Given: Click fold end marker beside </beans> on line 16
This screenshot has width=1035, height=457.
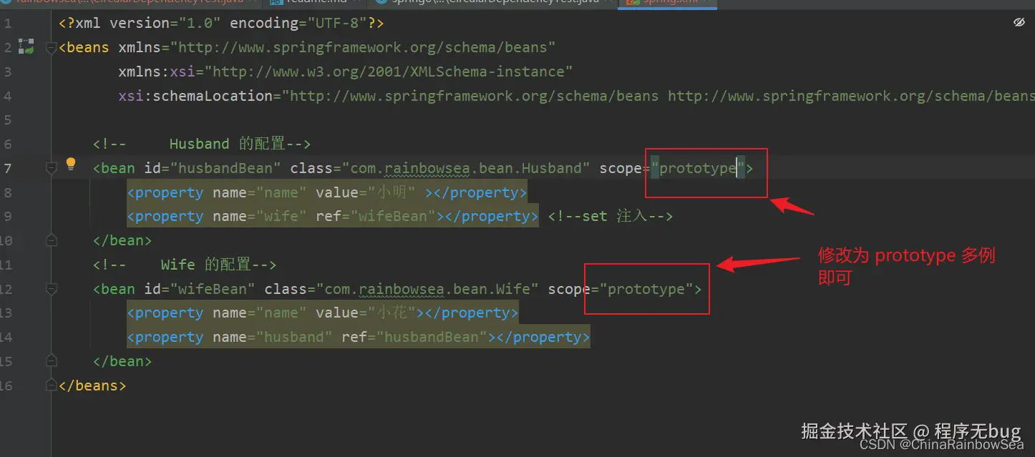Looking at the screenshot, I should pos(51,385).
